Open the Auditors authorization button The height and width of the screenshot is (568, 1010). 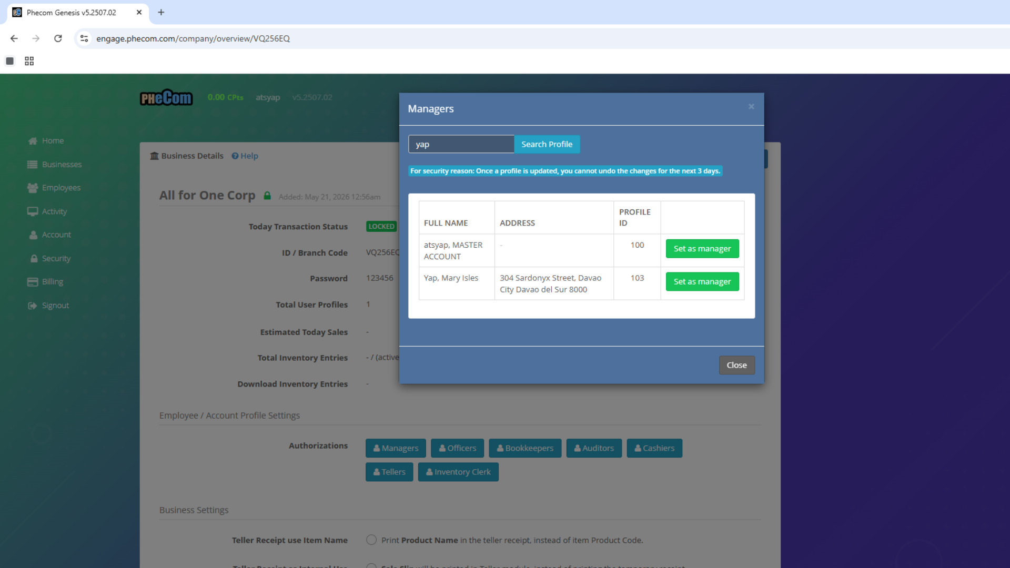point(594,448)
